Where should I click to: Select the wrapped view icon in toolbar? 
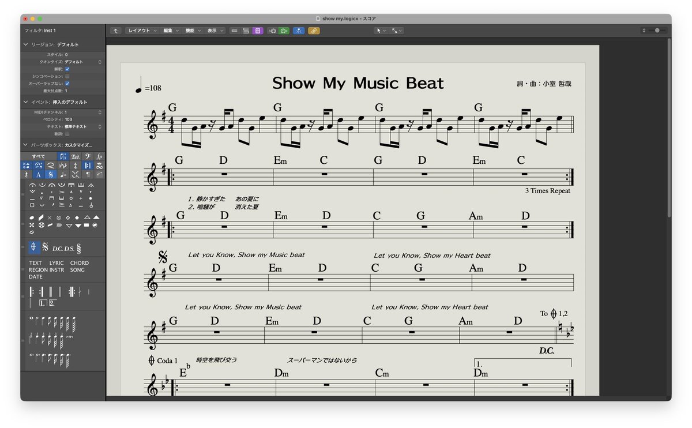point(246,31)
